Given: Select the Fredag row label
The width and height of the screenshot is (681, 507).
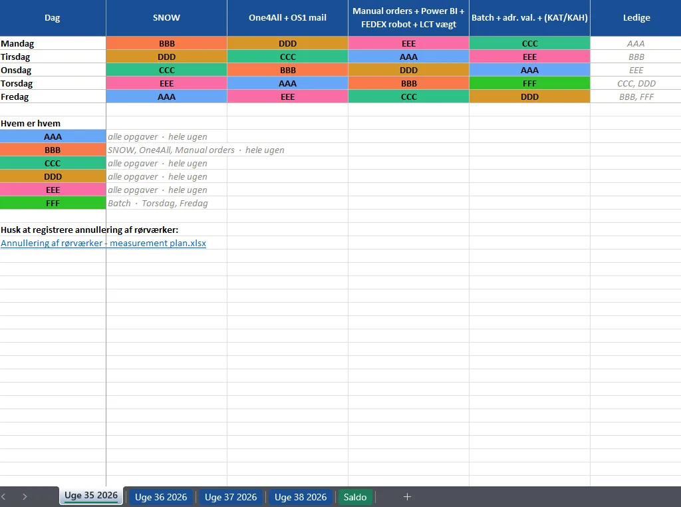Looking at the screenshot, I should click(53, 96).
